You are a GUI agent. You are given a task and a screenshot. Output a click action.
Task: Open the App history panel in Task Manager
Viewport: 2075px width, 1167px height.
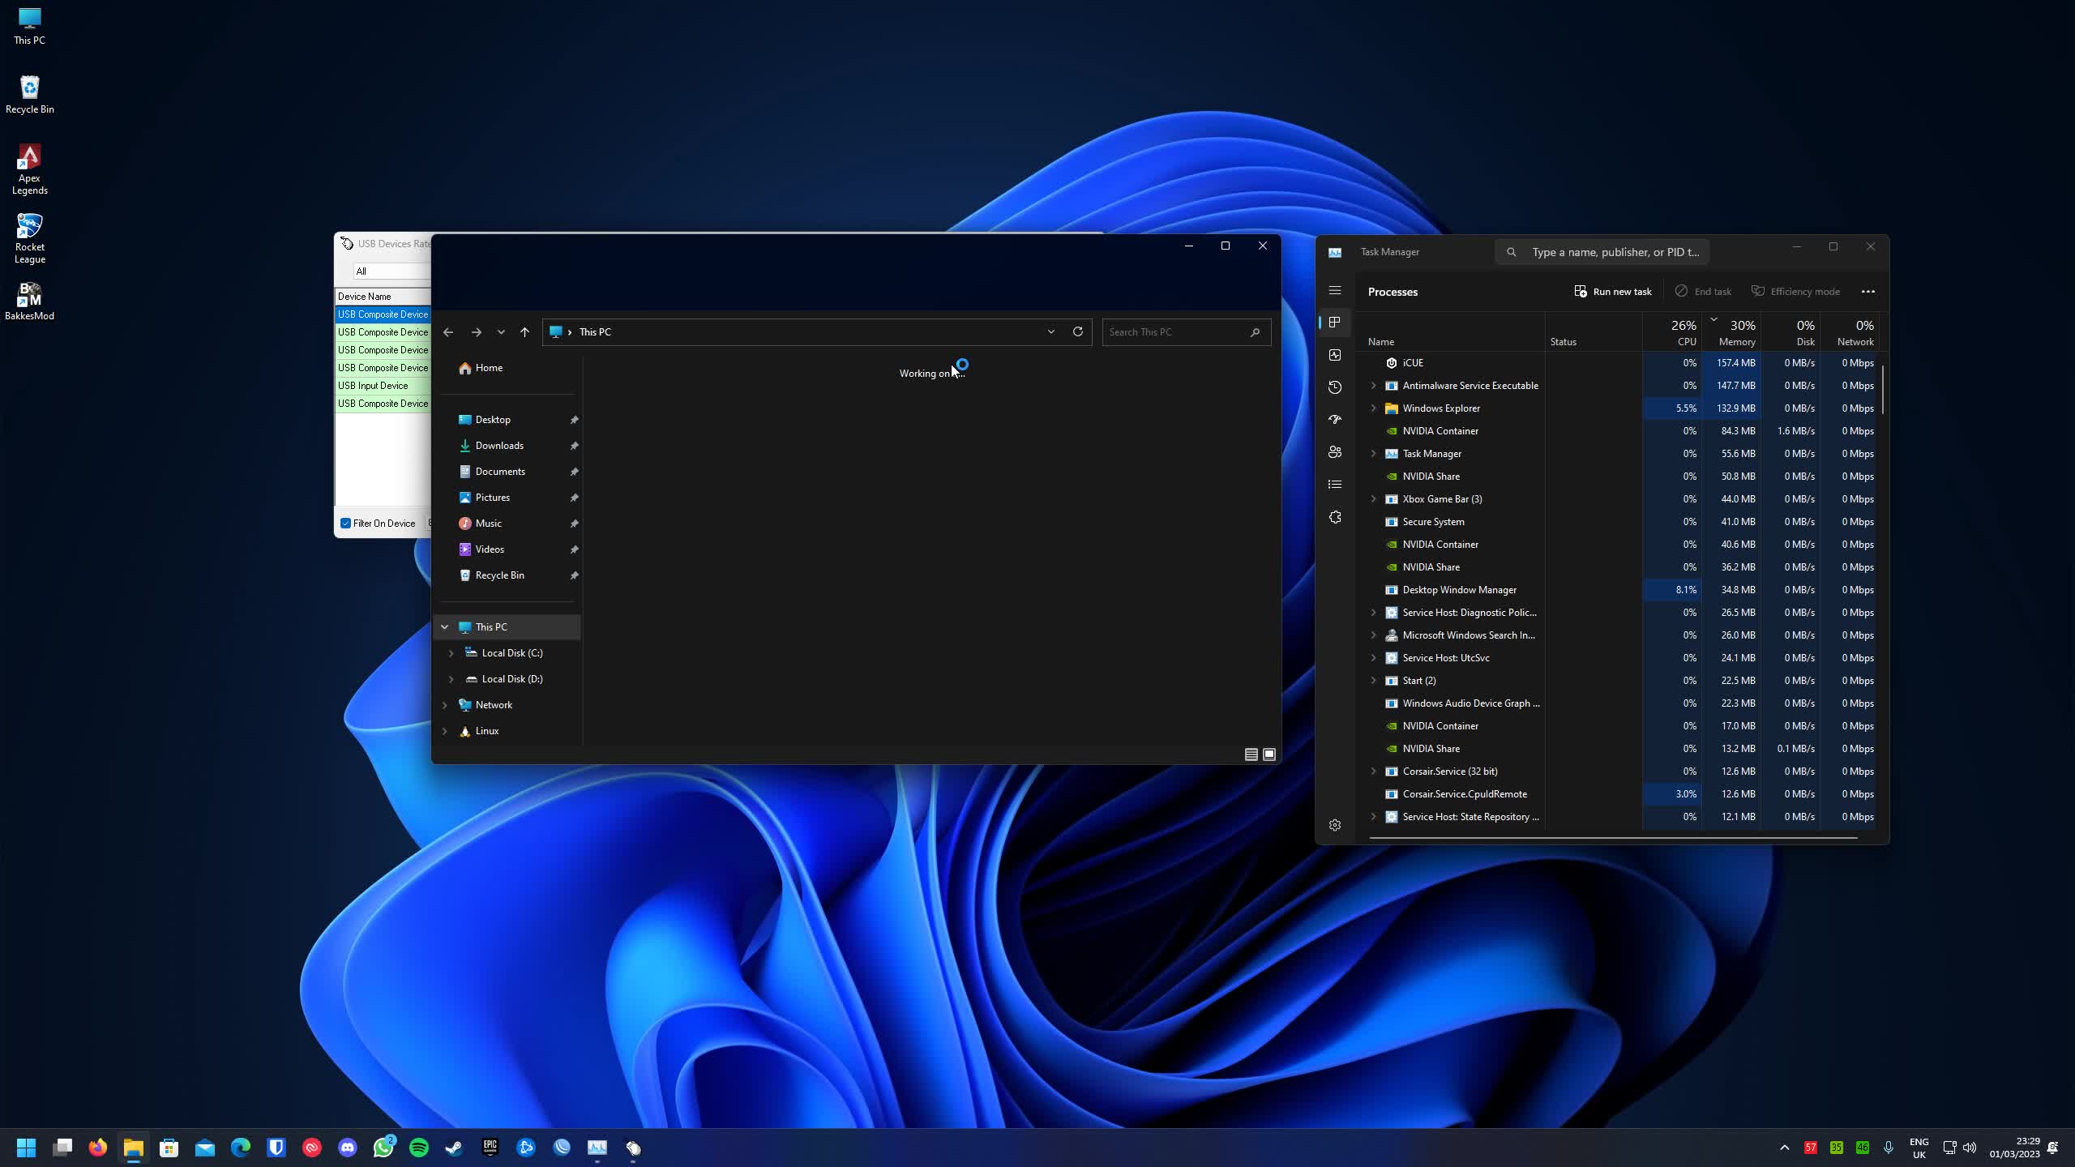click(1335, 387)
